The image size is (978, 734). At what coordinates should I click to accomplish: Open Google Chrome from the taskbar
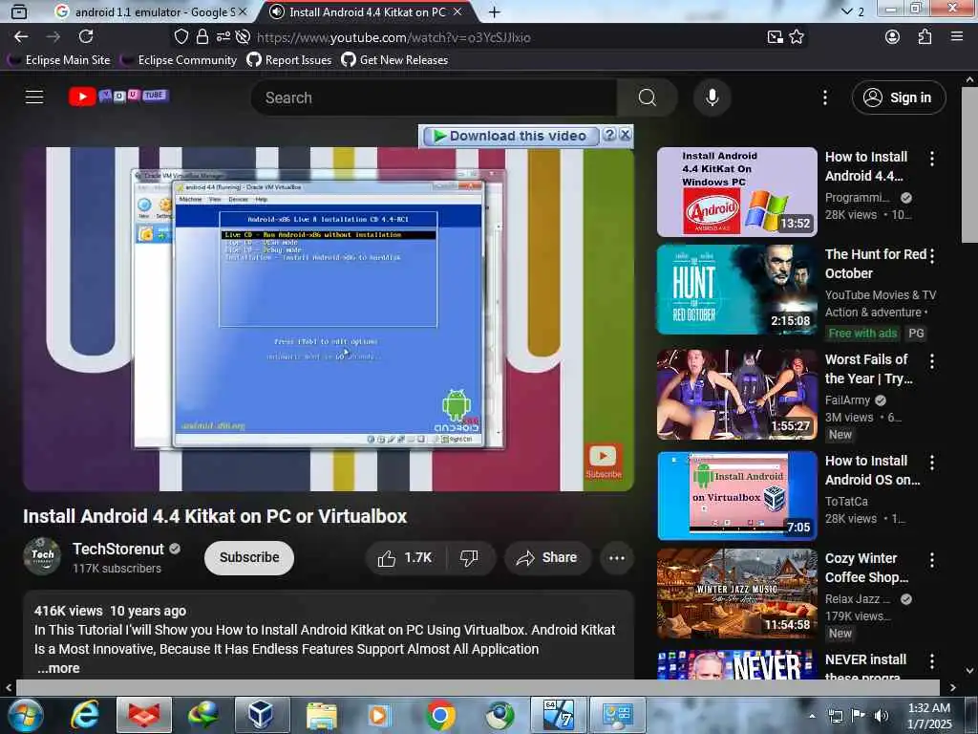(x=439, y=715)
